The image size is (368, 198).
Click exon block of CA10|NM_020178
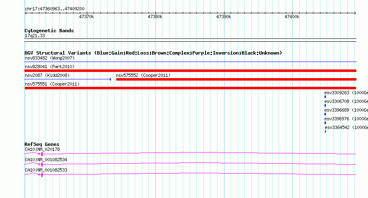point(42,154)
